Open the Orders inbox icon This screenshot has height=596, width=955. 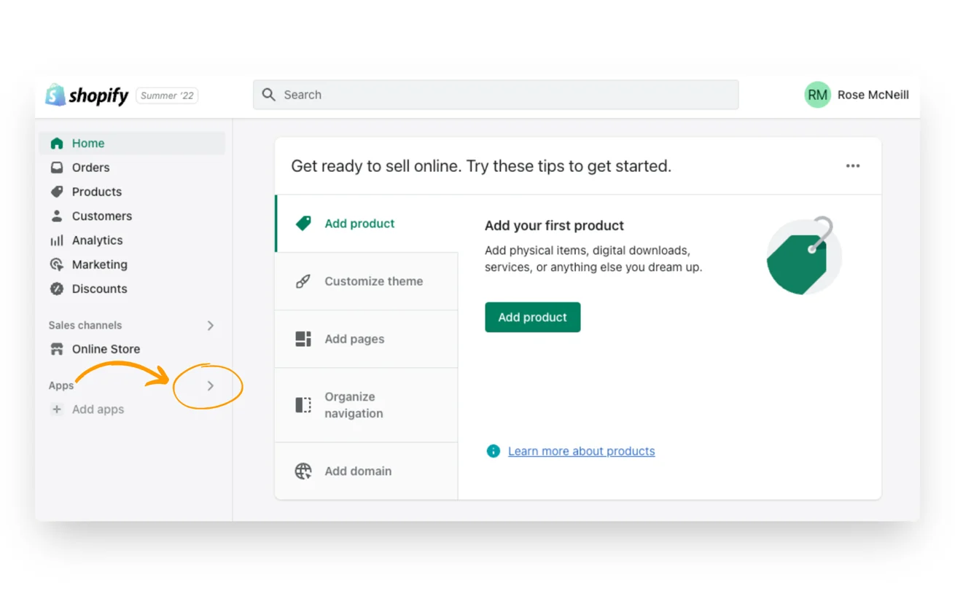tap(57, 168)
